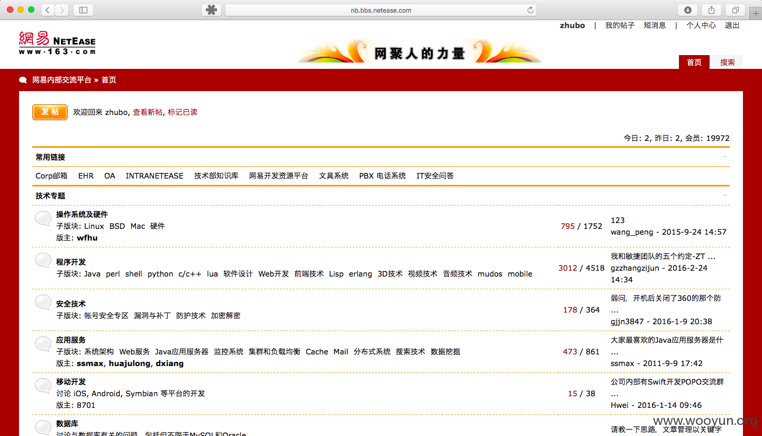Screen dimensions: 762x436
Task: Click speech bubble icon beside 操作系统及硬件
Action: pyautogui.click(x=43, y=218)
